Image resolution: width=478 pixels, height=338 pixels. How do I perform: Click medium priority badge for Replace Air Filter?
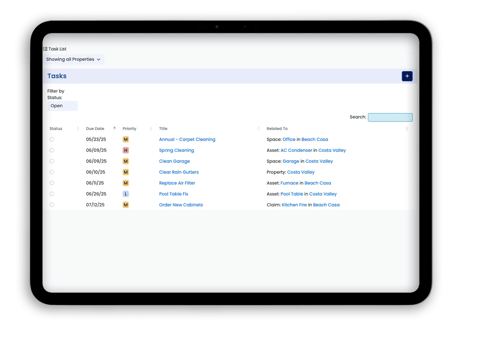point(126,183)
